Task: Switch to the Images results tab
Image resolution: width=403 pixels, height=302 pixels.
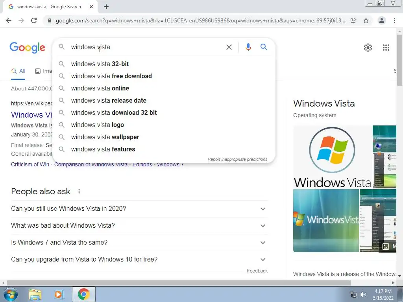Action: 43,71
